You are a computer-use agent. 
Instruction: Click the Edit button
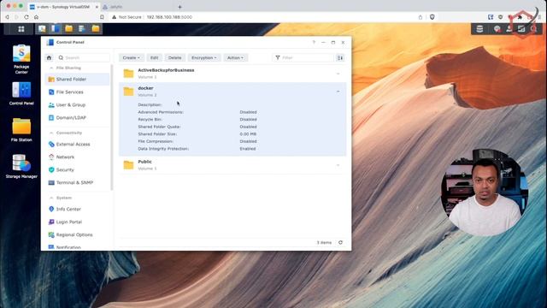[154, 57]
